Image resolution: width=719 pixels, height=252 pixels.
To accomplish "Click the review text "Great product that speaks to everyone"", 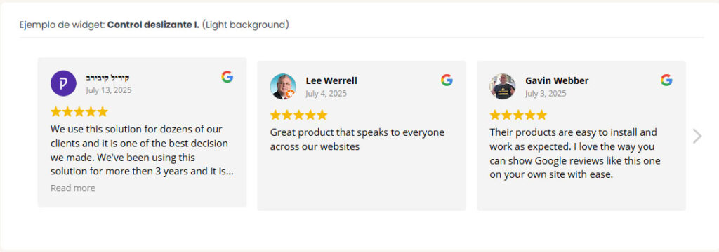I will click(357, 132).
